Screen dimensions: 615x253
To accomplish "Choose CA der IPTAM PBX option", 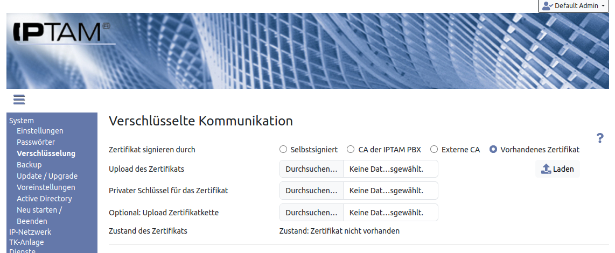I will (x=351, y=150).
